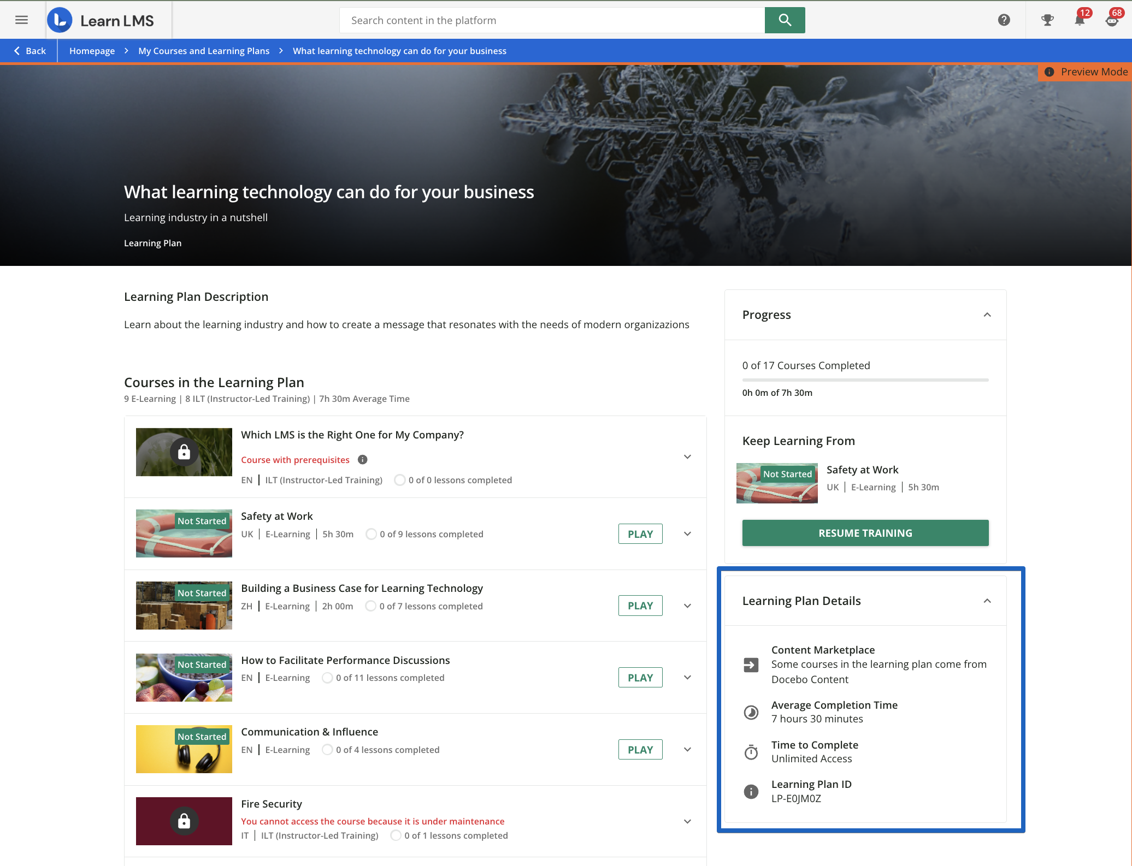Expand the Building a Business Case course row
This screenshot has width=1132, height=866.
click(x=687, y=606)
